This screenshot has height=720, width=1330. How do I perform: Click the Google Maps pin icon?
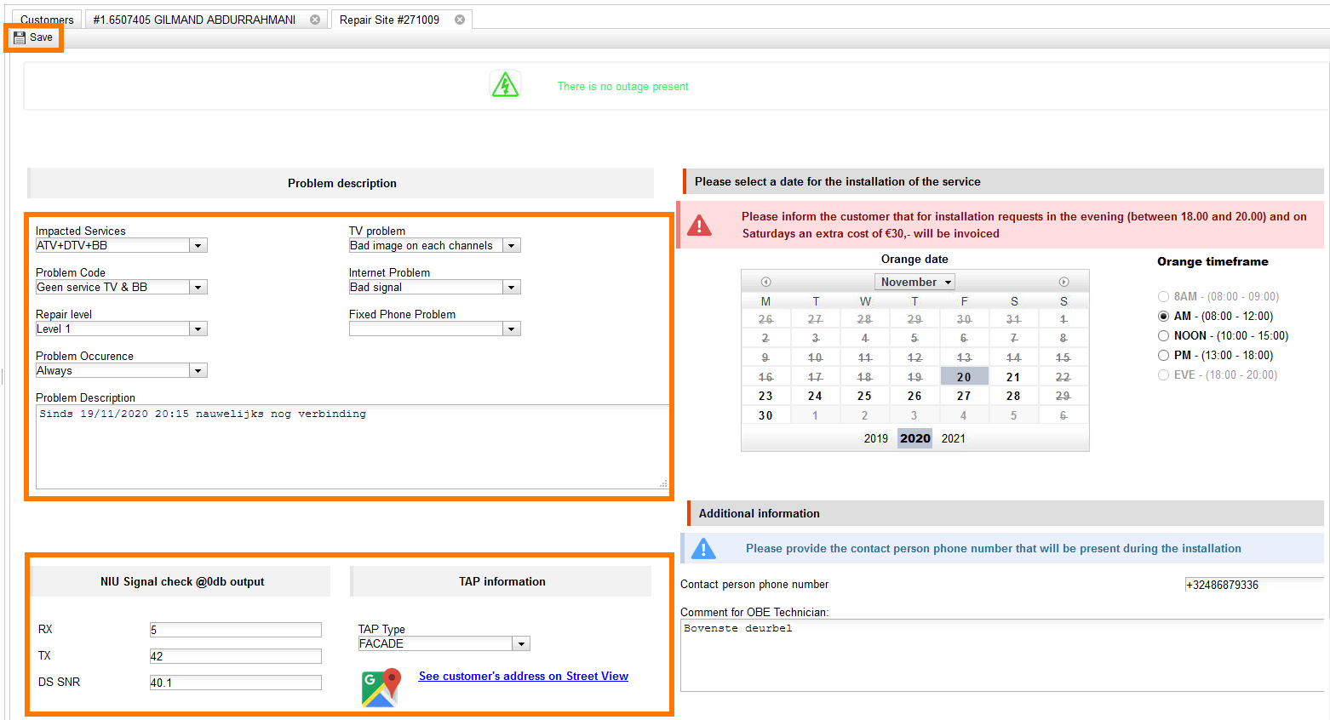point(381,688)
